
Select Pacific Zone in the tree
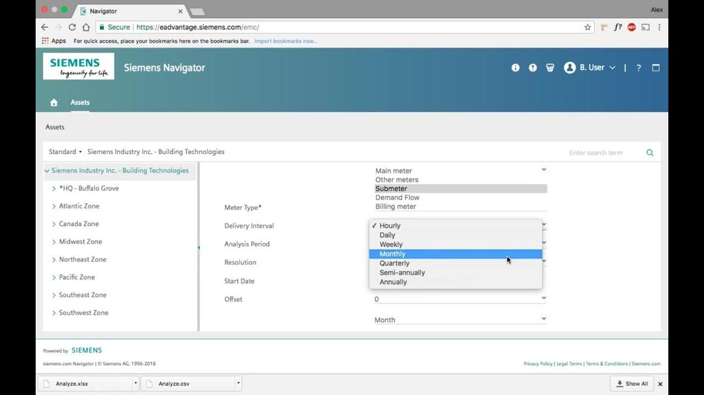(x=77, y=277)
